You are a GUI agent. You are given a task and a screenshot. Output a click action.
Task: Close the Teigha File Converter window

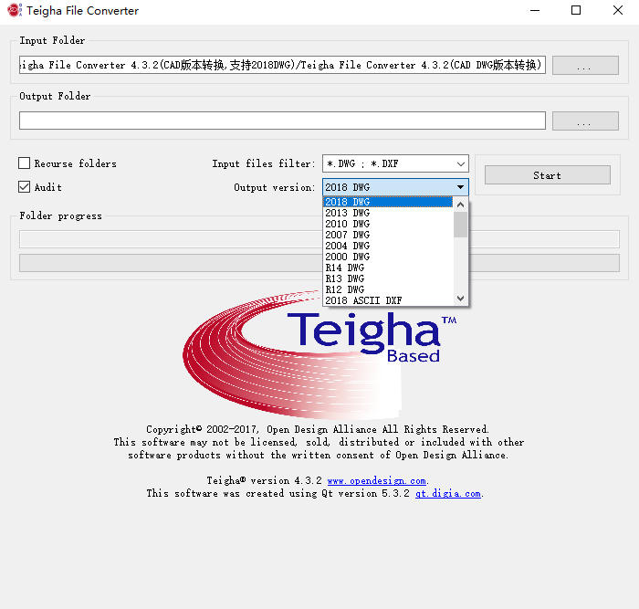(618, 11)
